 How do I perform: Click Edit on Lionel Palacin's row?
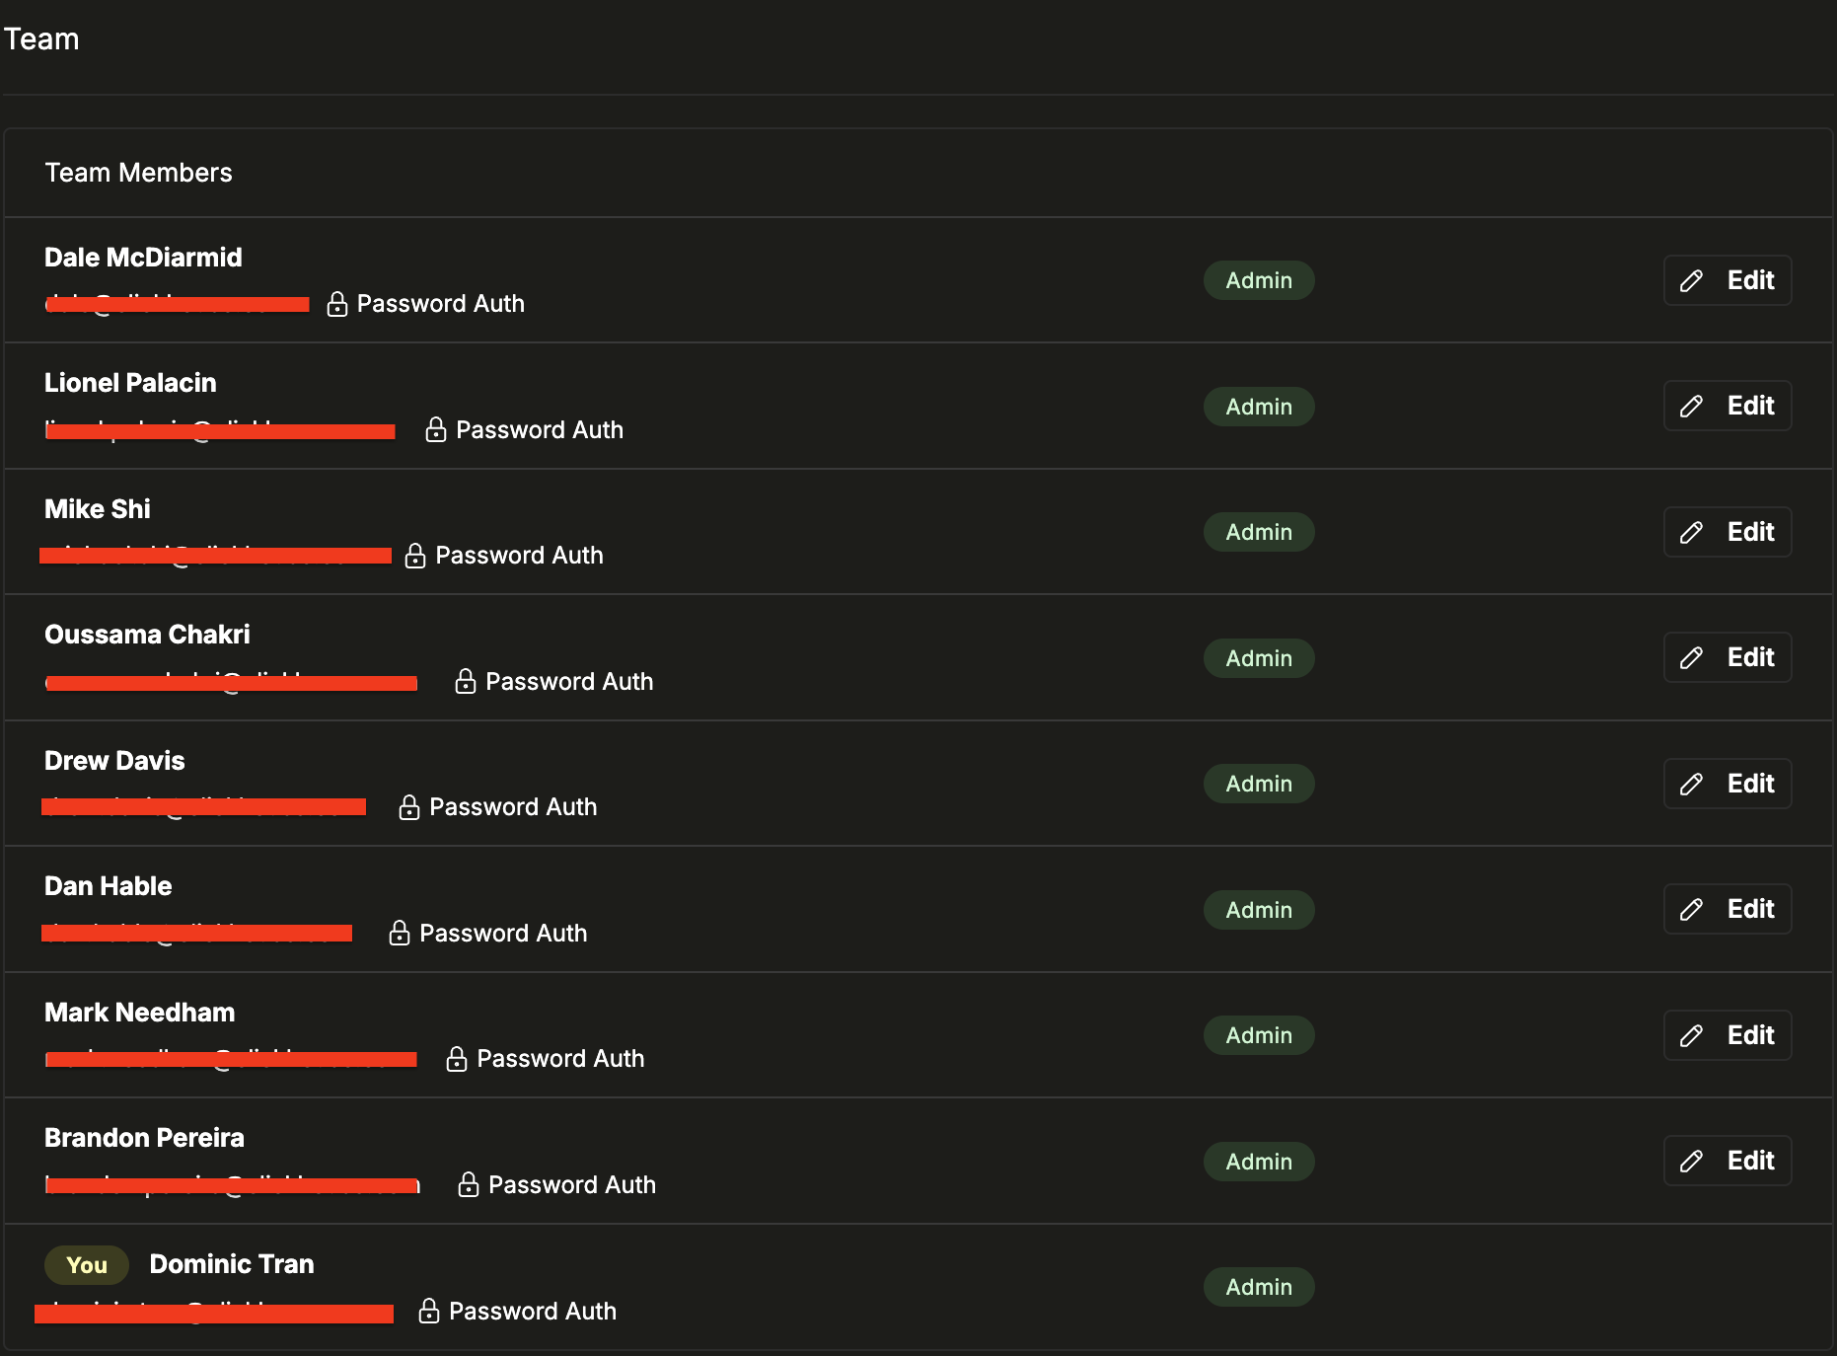click(x=1727, y=406)
